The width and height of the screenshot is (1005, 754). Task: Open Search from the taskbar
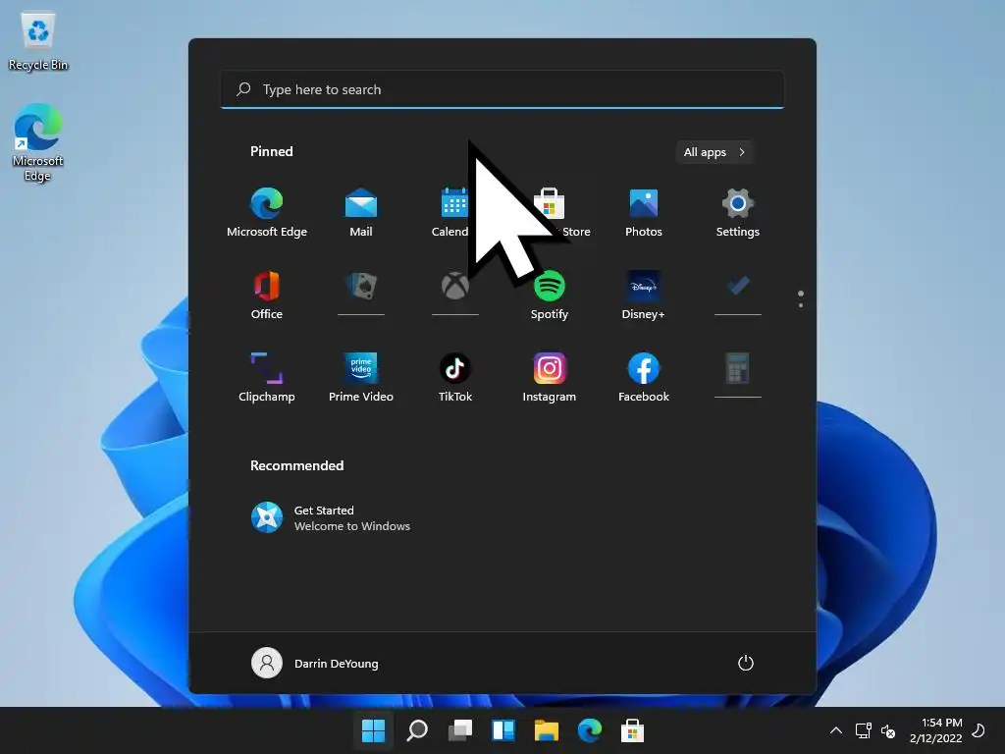tap(417, 730)
